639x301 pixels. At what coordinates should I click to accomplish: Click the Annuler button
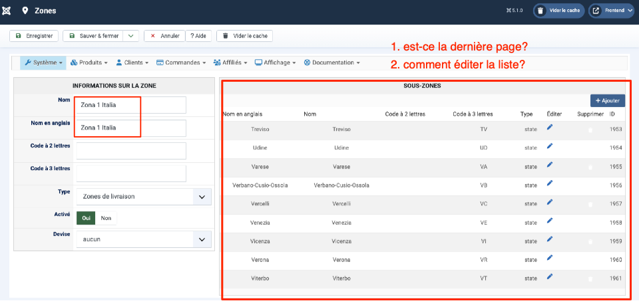click(164, 36)
